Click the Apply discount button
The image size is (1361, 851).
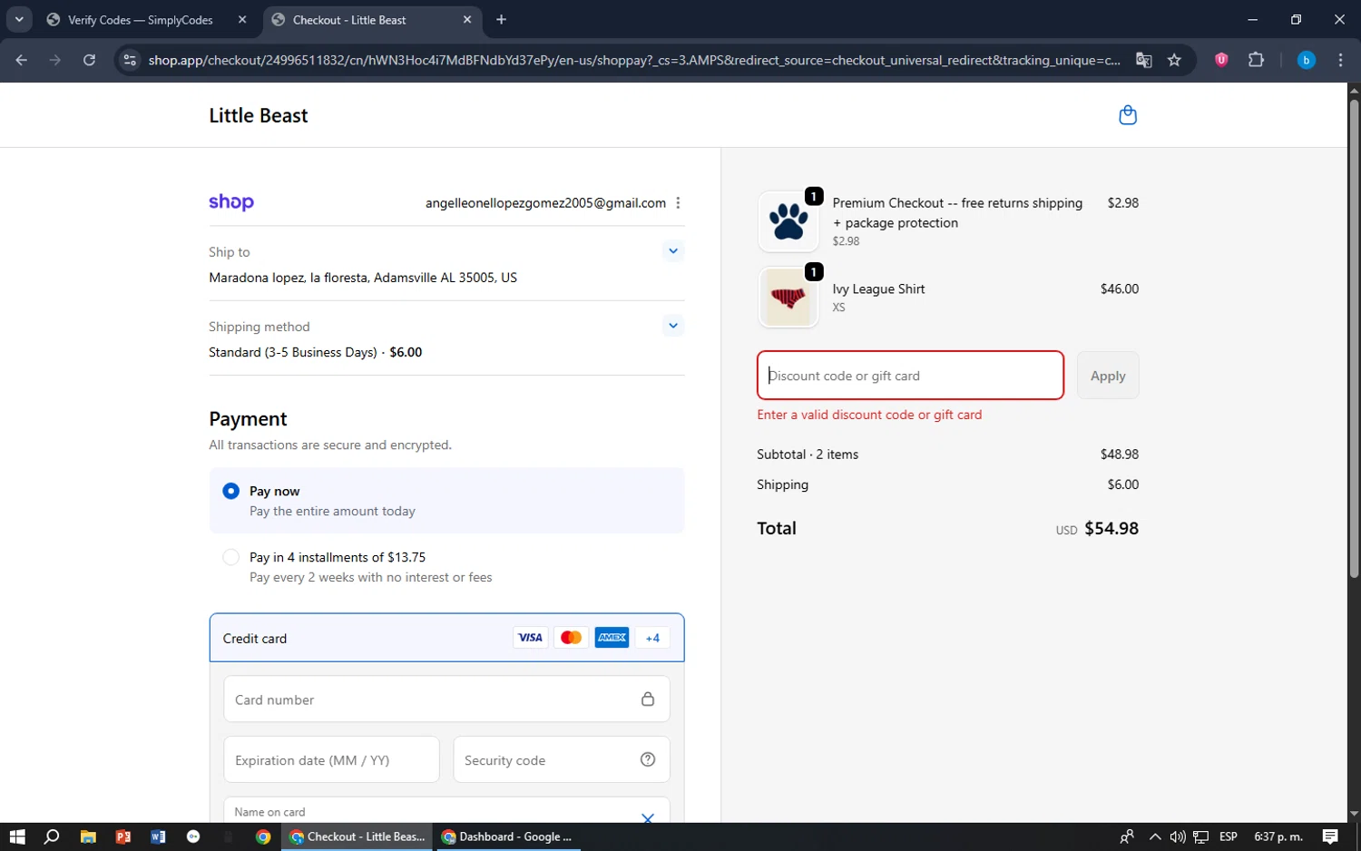click(1108, 376)
